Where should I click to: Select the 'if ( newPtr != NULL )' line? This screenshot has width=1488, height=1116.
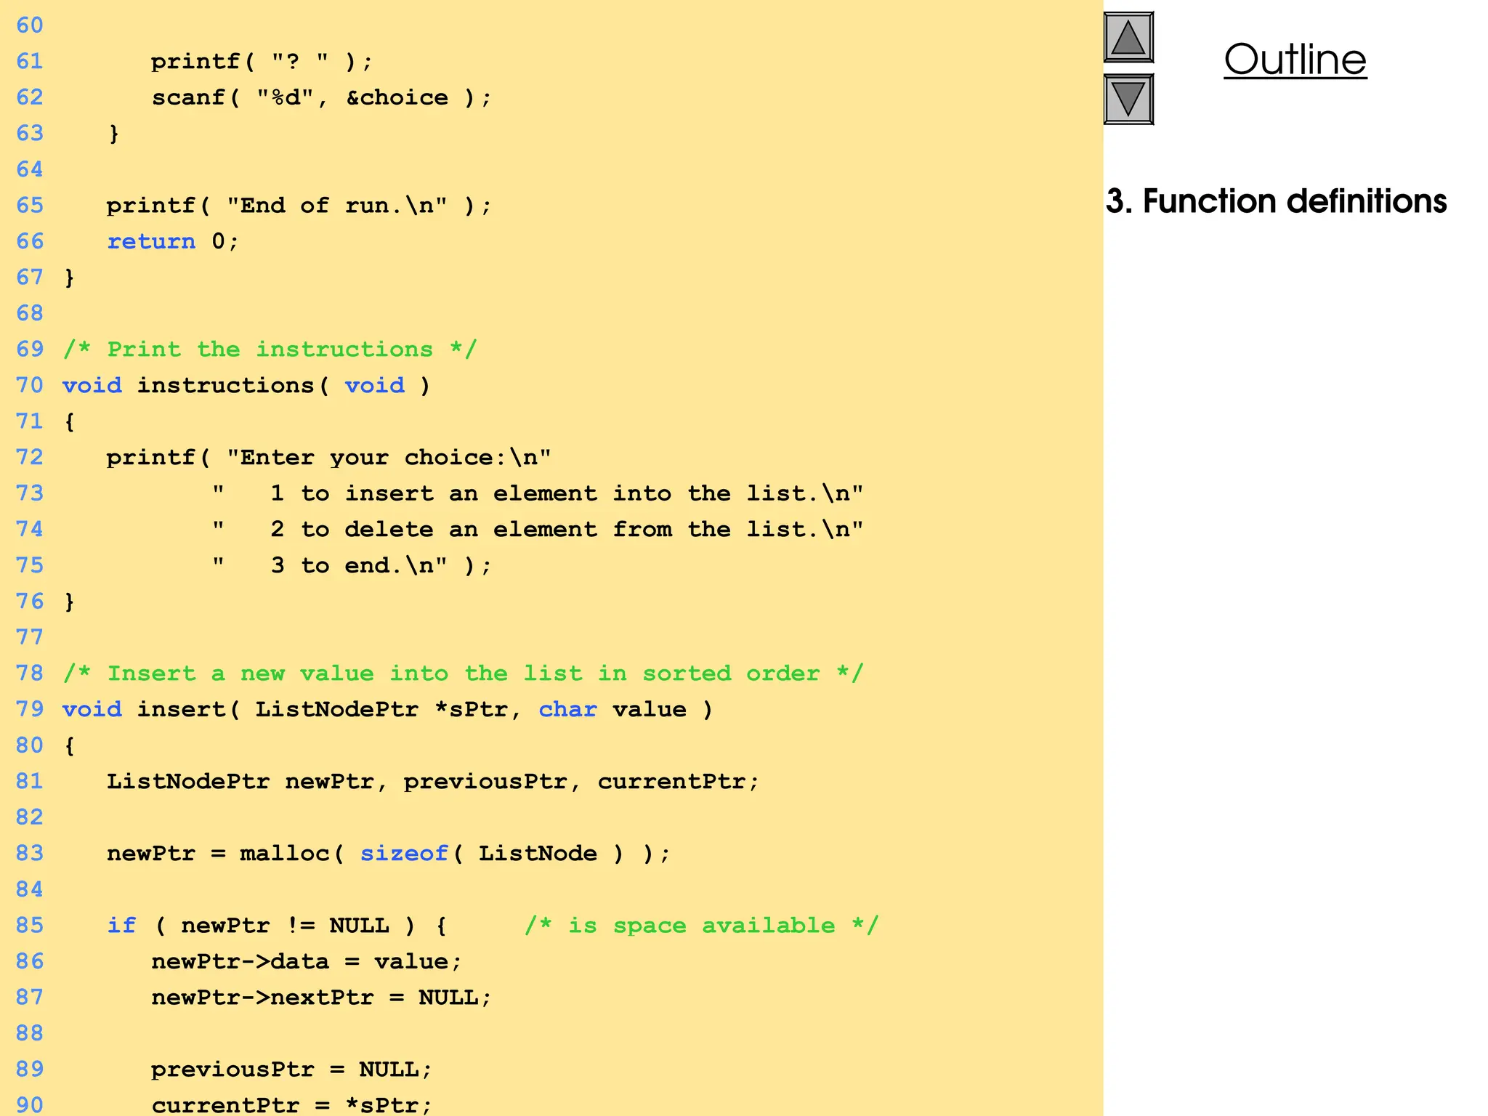pyautogui.click(x=276, y=926)
